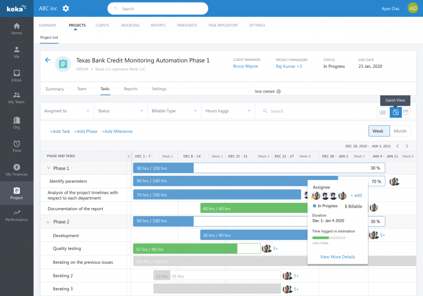The image size is (423, 296).
Task: Open the Invoicing top menu
Action: pos(130,25)
